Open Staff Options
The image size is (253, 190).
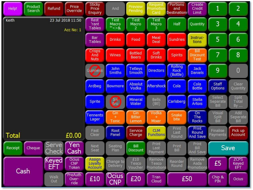pos(218,86)
